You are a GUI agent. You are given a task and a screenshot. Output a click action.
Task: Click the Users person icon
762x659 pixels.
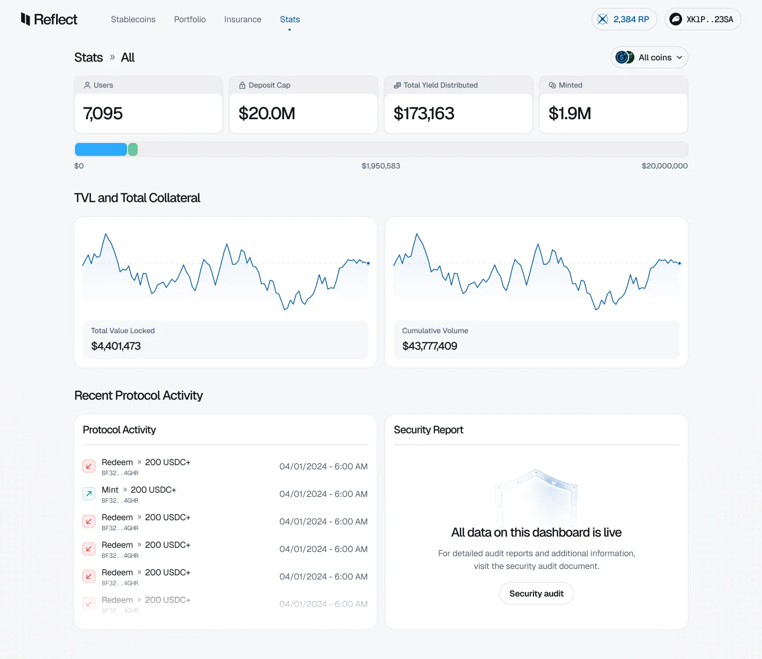[x=87, y=85]
